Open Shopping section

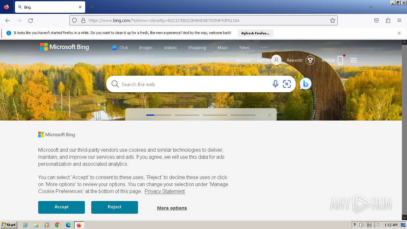pyautogui.click(x=197, y=47)
